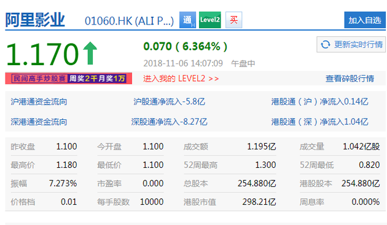Click 沪股通净流入-5.8亿 link
The image size is (387, 225).
pos(169,101)
